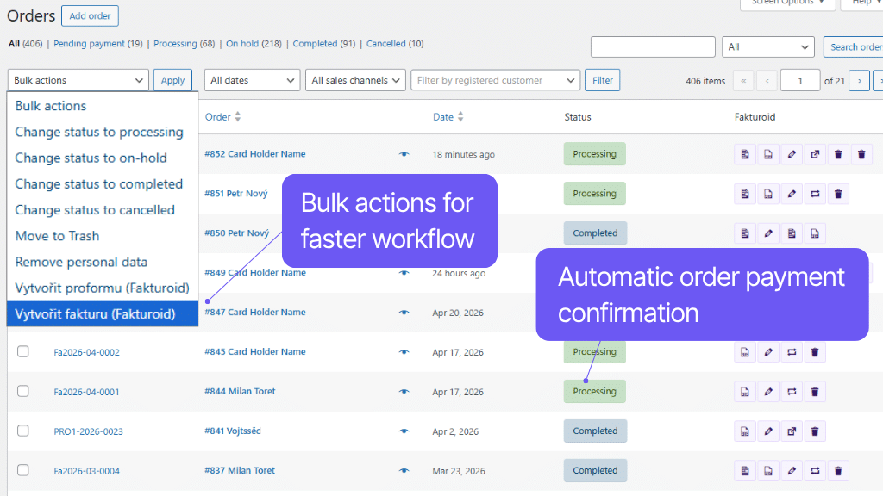PDF file icon in order #841 row
883x496 pixels.
coord(745,431)
